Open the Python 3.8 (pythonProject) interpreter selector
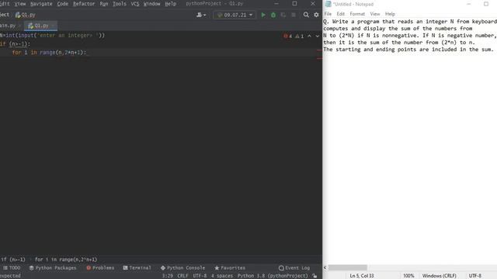This screenshot has height=279, width=497. pos(273,276)
